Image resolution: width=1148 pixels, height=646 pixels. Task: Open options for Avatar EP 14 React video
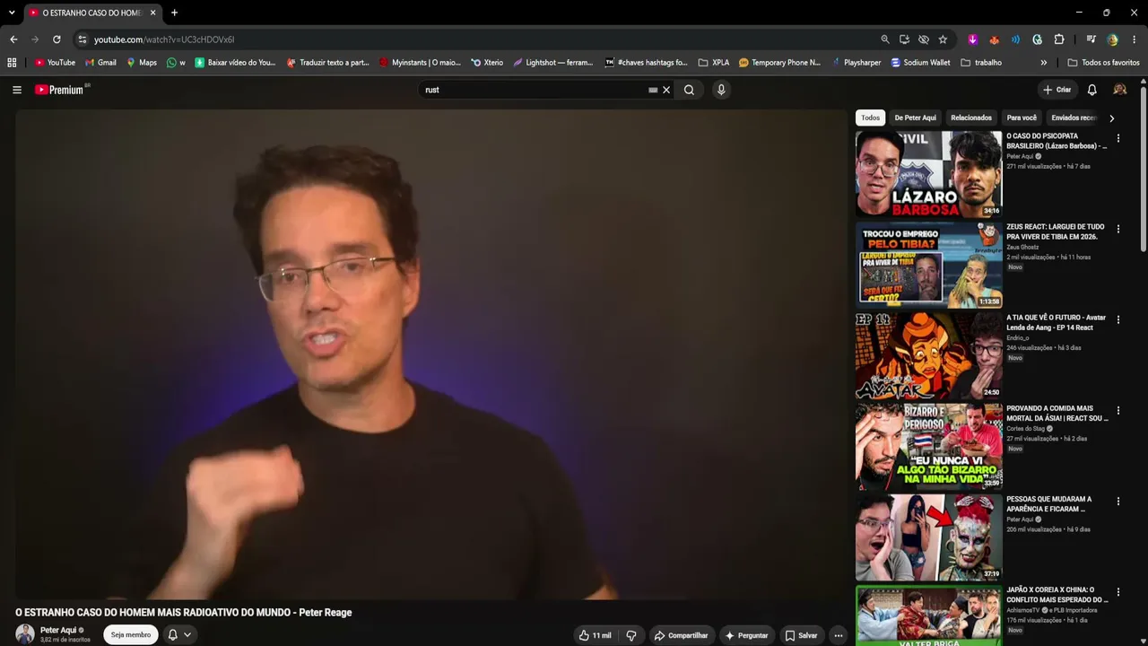(x=1118, y=319)
